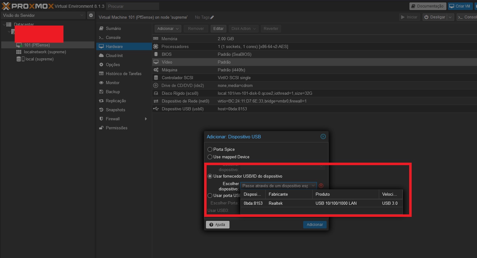Click the red validation warning icon
The image size is (477, 258).
pos(321,186)
